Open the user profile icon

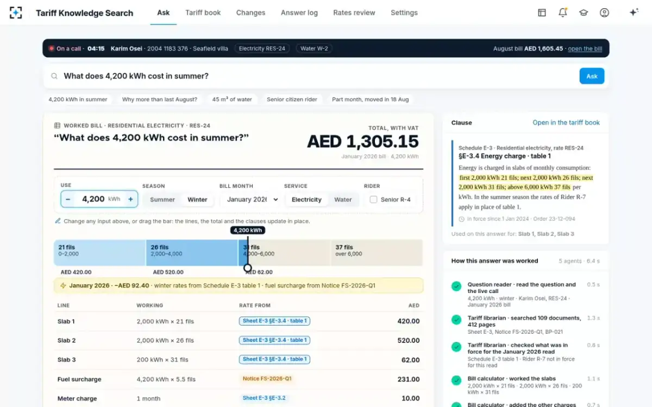coord(604,12)
